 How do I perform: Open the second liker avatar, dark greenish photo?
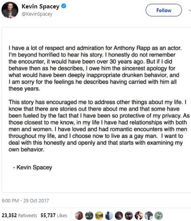pos(89,215)
